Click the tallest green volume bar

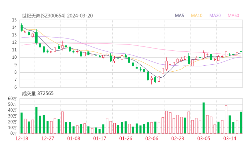[x=203, y=118]
